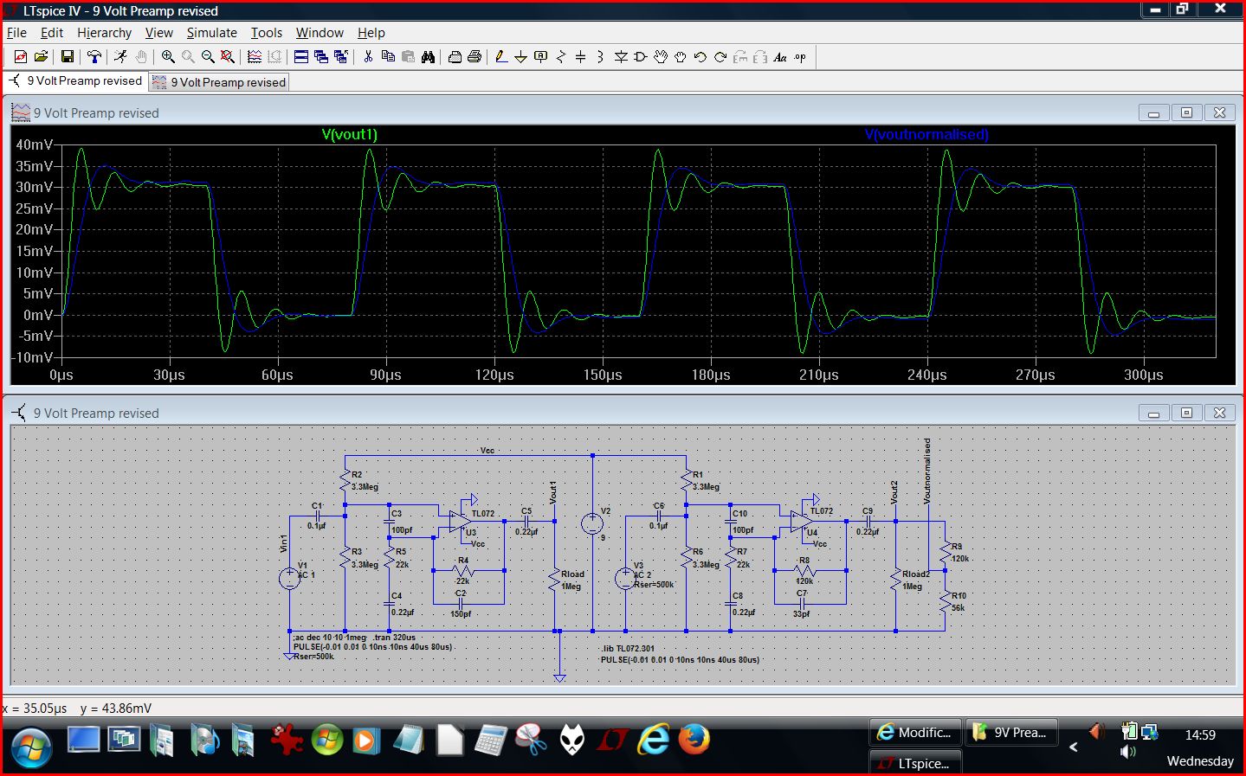
Task: Cascade the windows using the toolbar icon
Action: tap(321, 57)
